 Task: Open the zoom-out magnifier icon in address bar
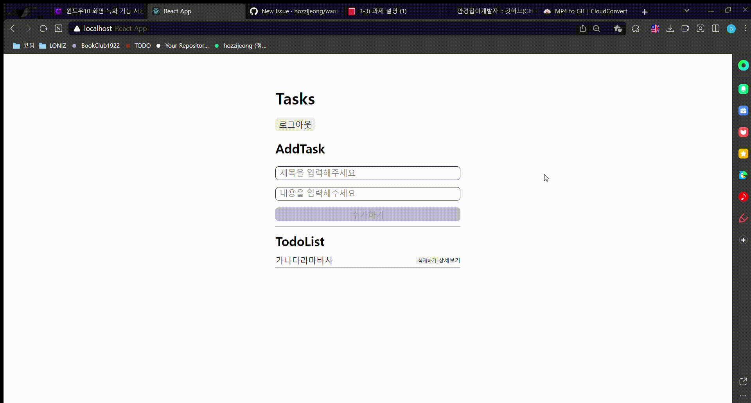tap(596, 29)
